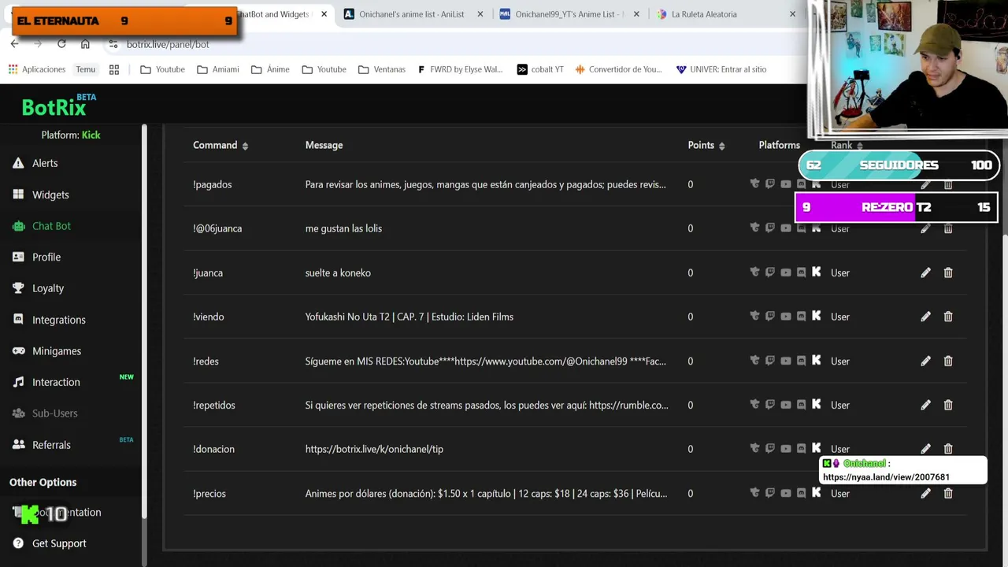
Task: Open the Ánime bookmark folder
Action: (x=270, y=69)
